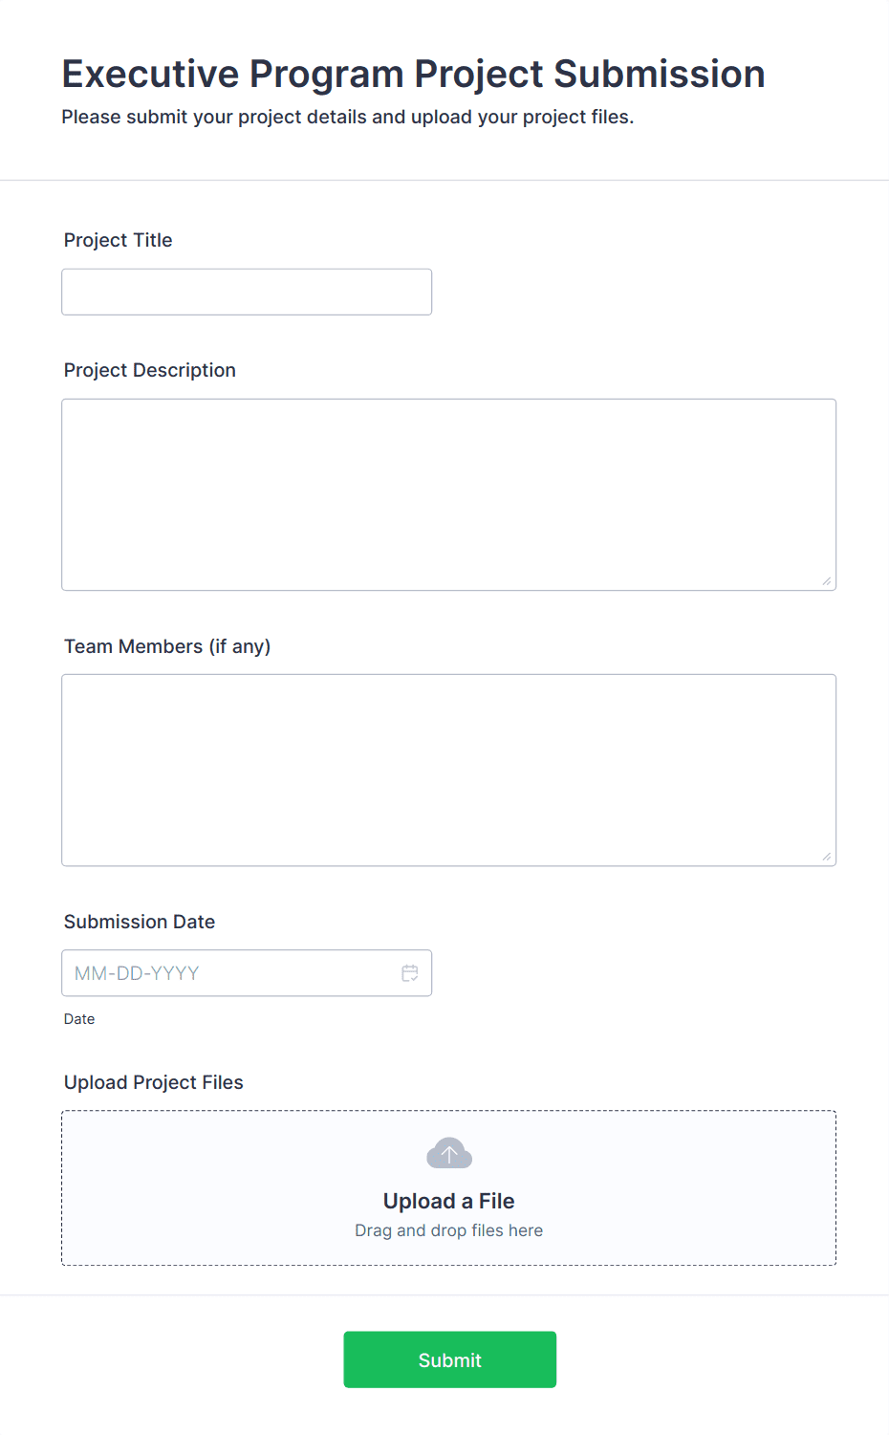Click the cloud upload arrow icon
Screen dimensions: 889x1435
click(449, 1154)
